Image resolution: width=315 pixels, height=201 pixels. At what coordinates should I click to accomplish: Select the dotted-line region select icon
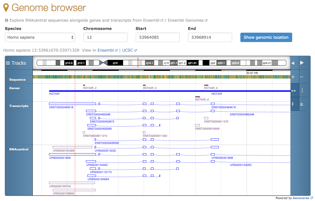pos(302,91)
